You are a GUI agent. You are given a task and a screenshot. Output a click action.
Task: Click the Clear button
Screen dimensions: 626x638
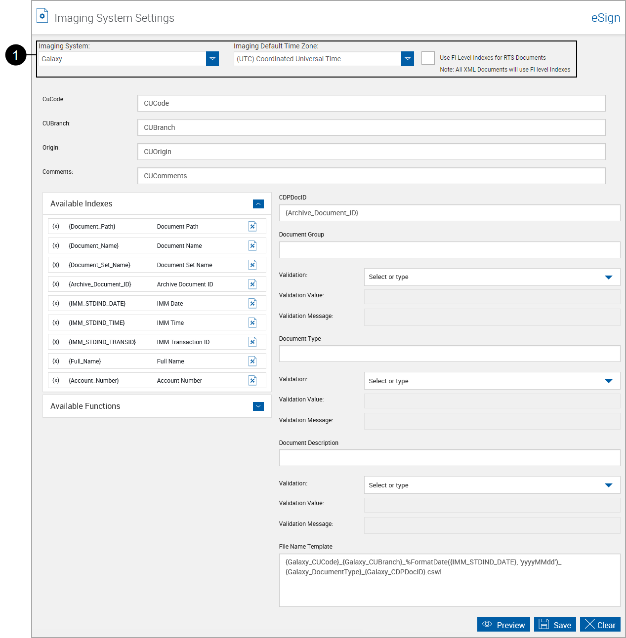point(600,624)
